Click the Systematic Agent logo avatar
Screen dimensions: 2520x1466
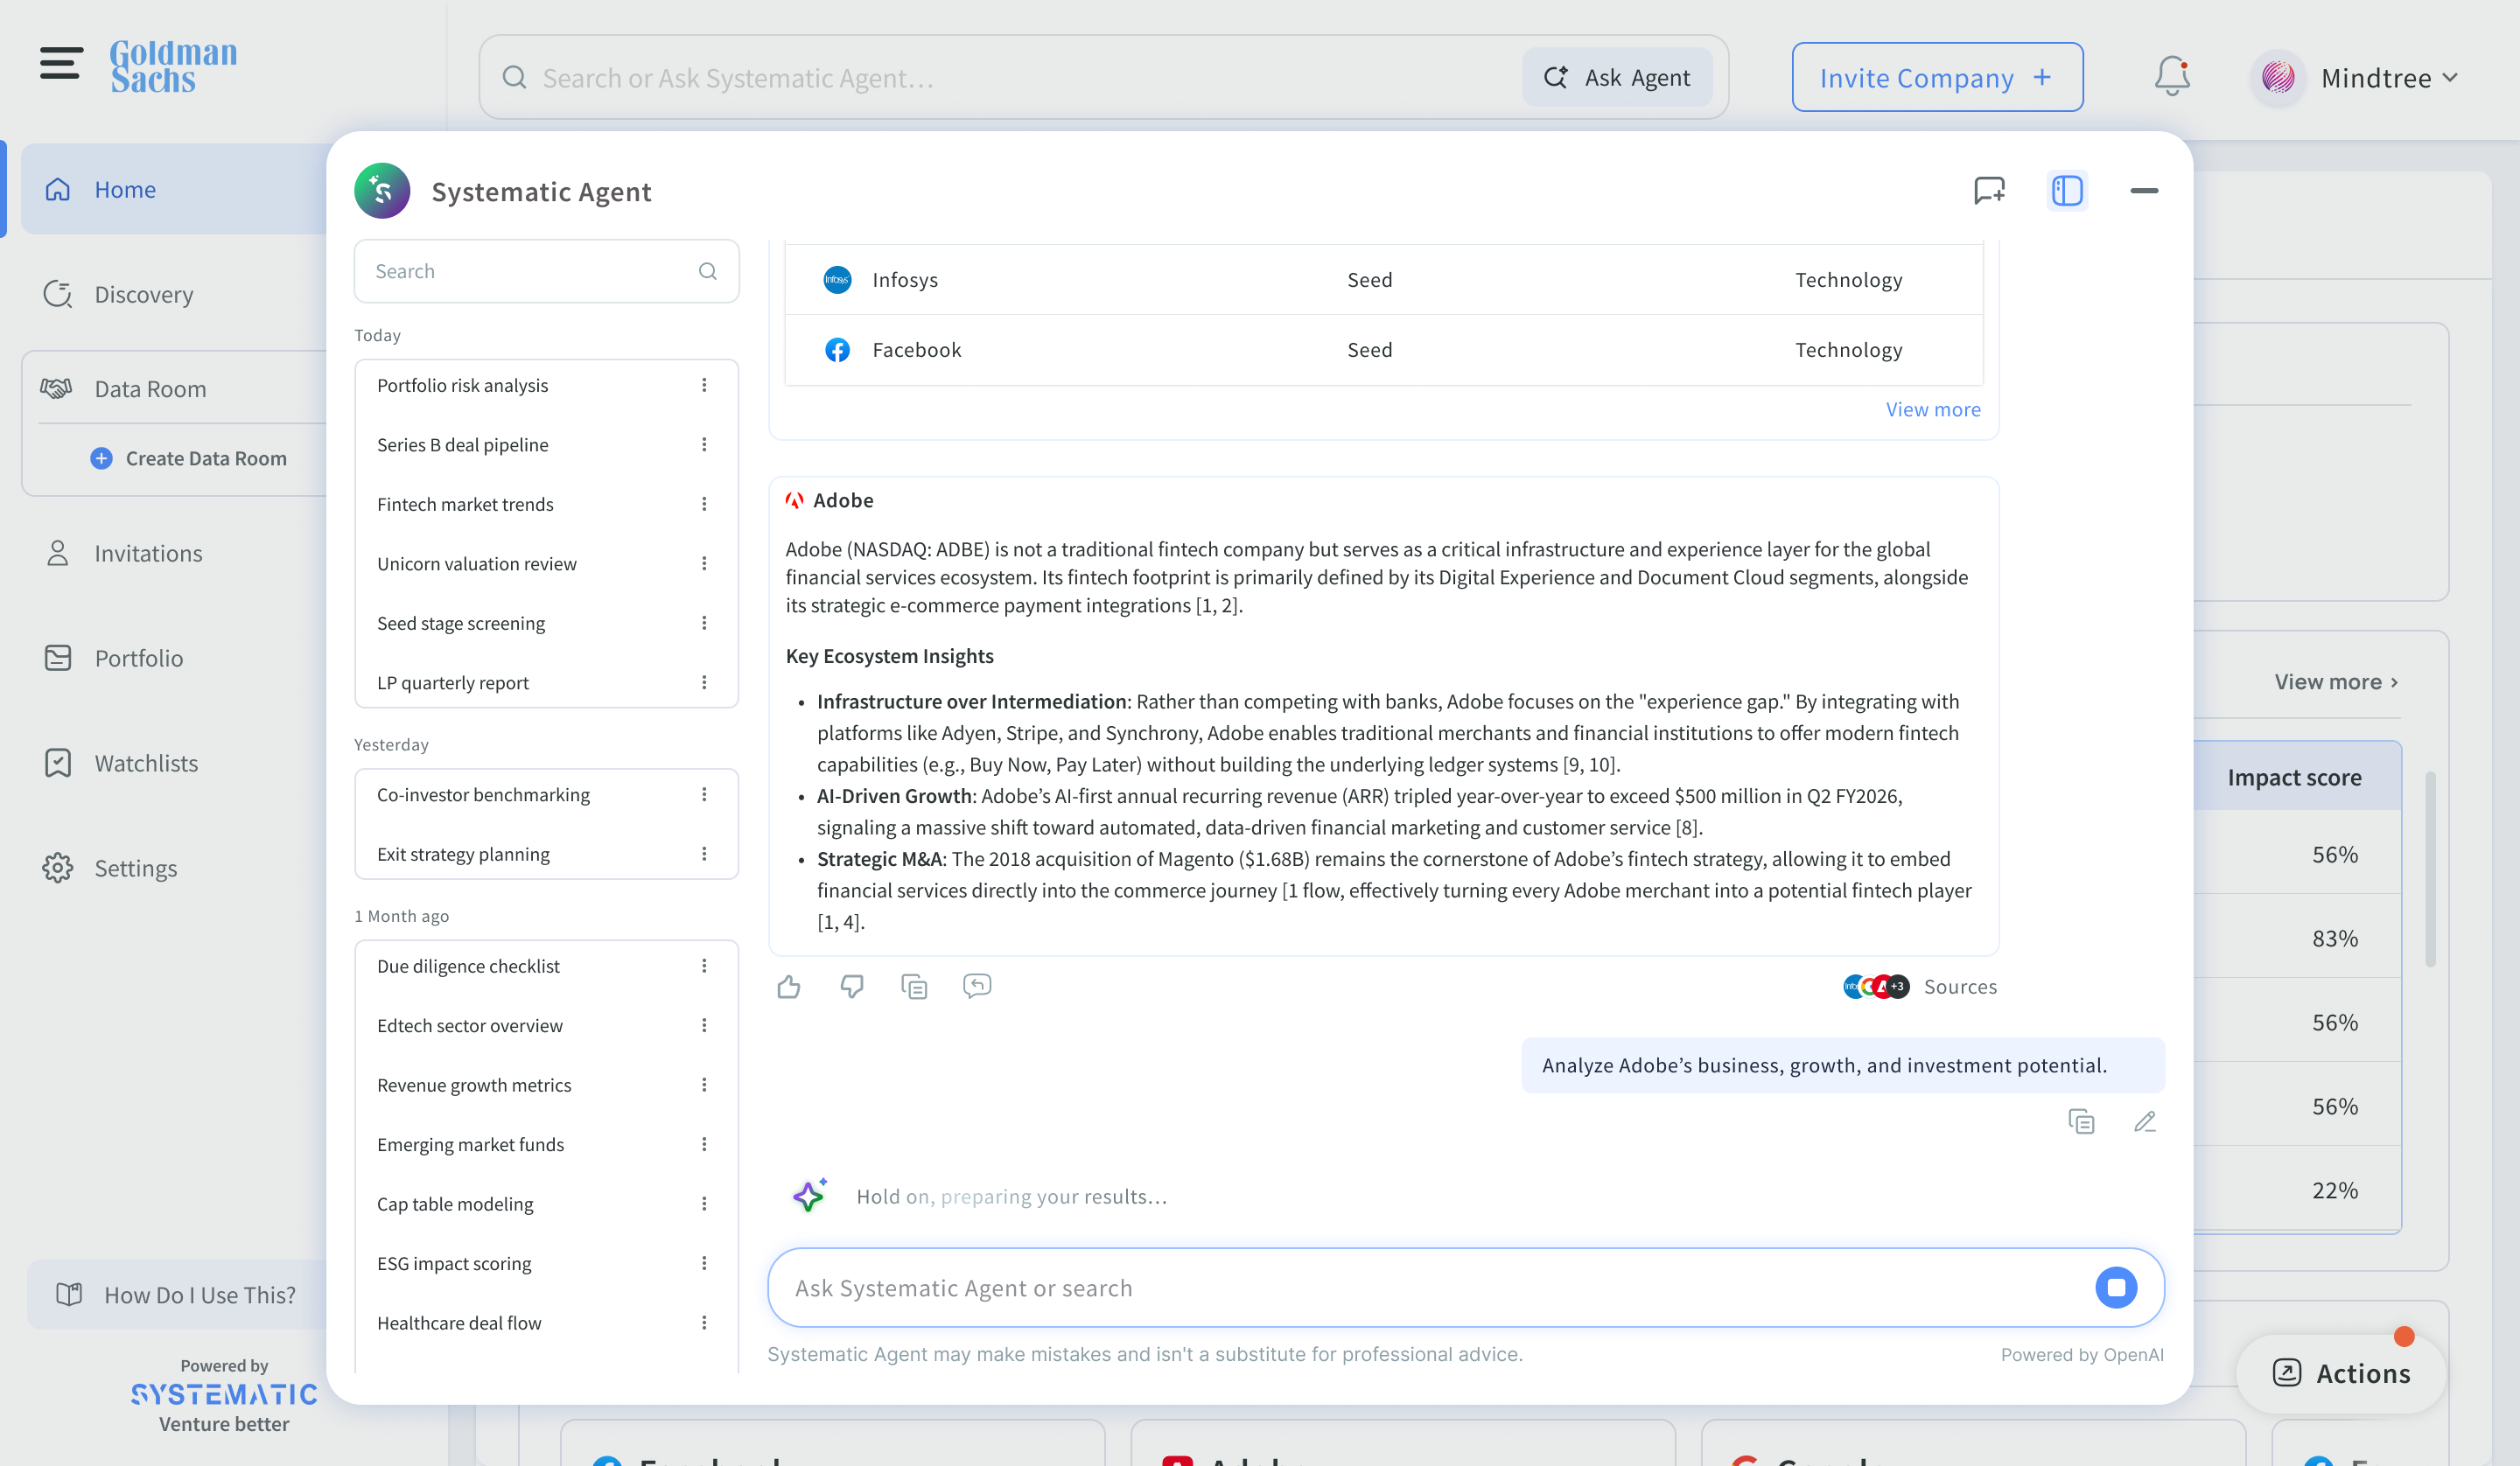point(382,190)
